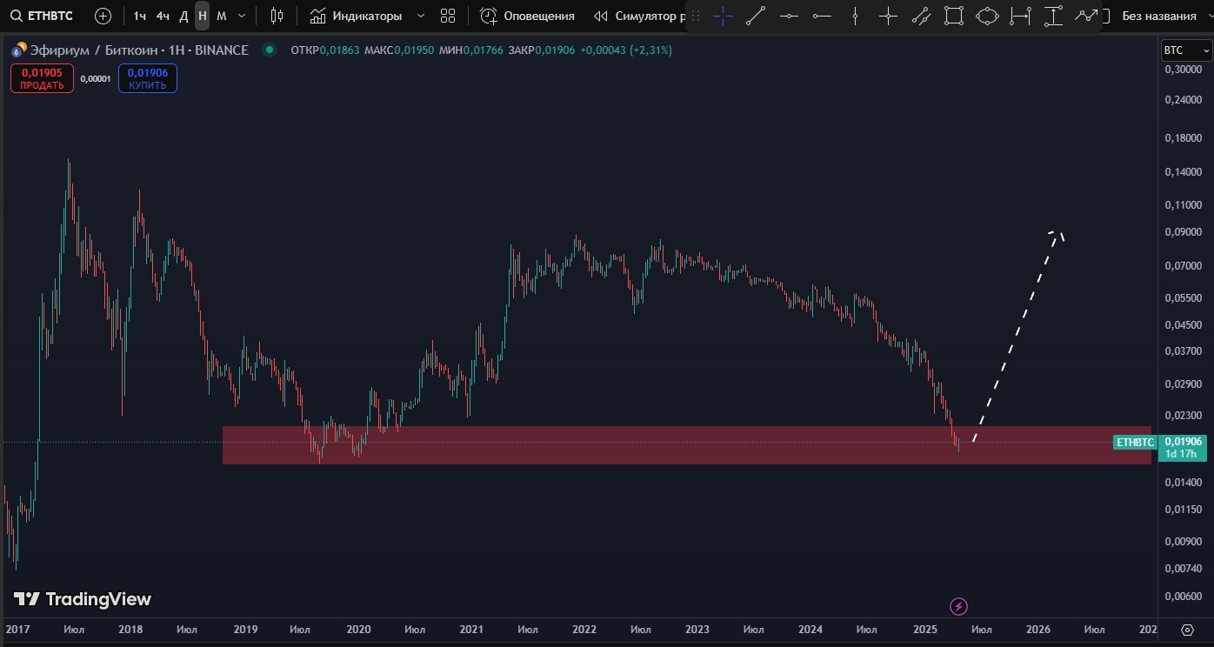Click the ПРОДАТЬ sell button
Screen dimensions: 1214x647
[41, 77]
